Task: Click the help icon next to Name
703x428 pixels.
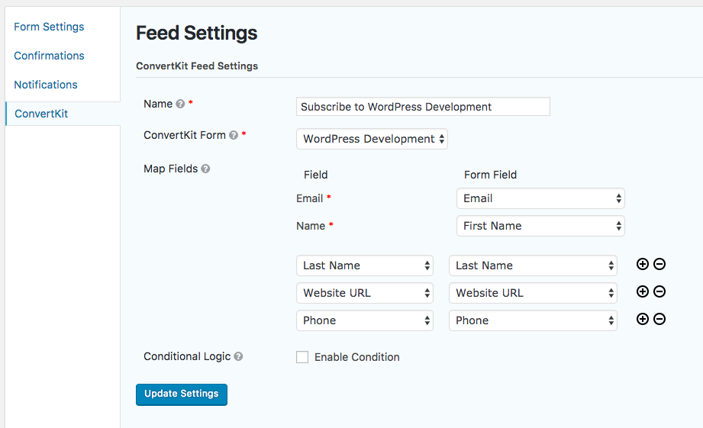Action: (x=180, y=105)
